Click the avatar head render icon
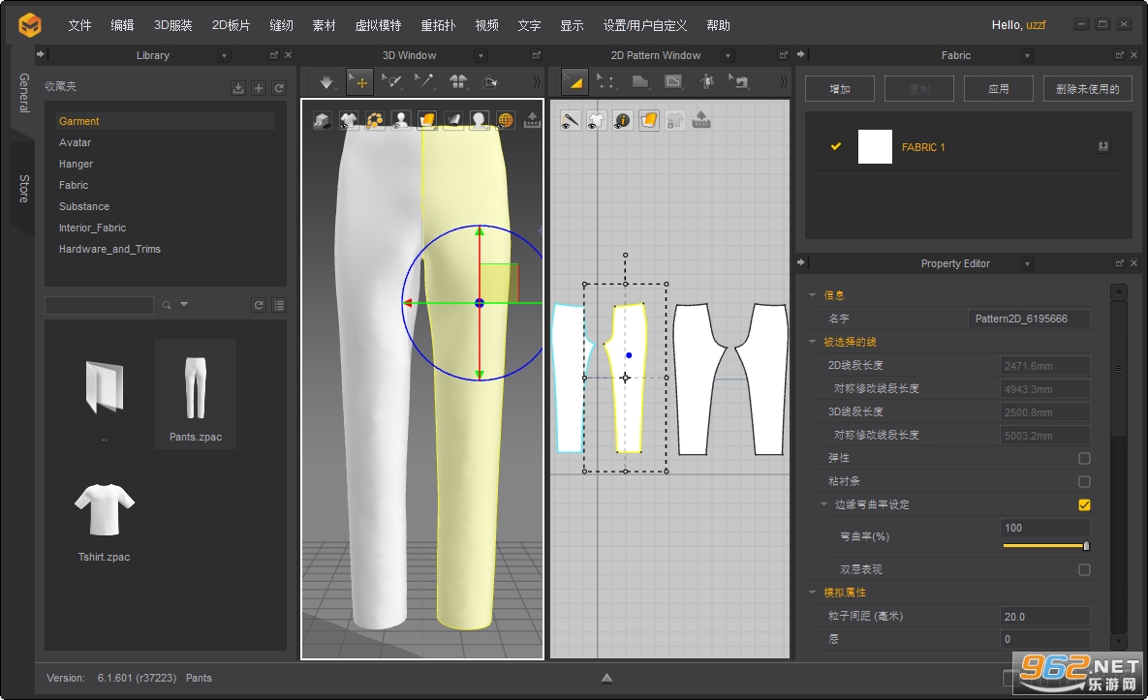Image resolution: width=1148 pixels, height=700 pixels. [479, 120]
